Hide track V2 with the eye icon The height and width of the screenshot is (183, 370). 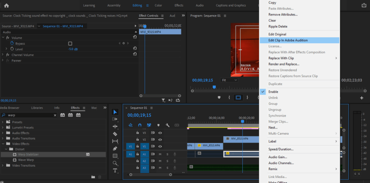click(160, 139)
